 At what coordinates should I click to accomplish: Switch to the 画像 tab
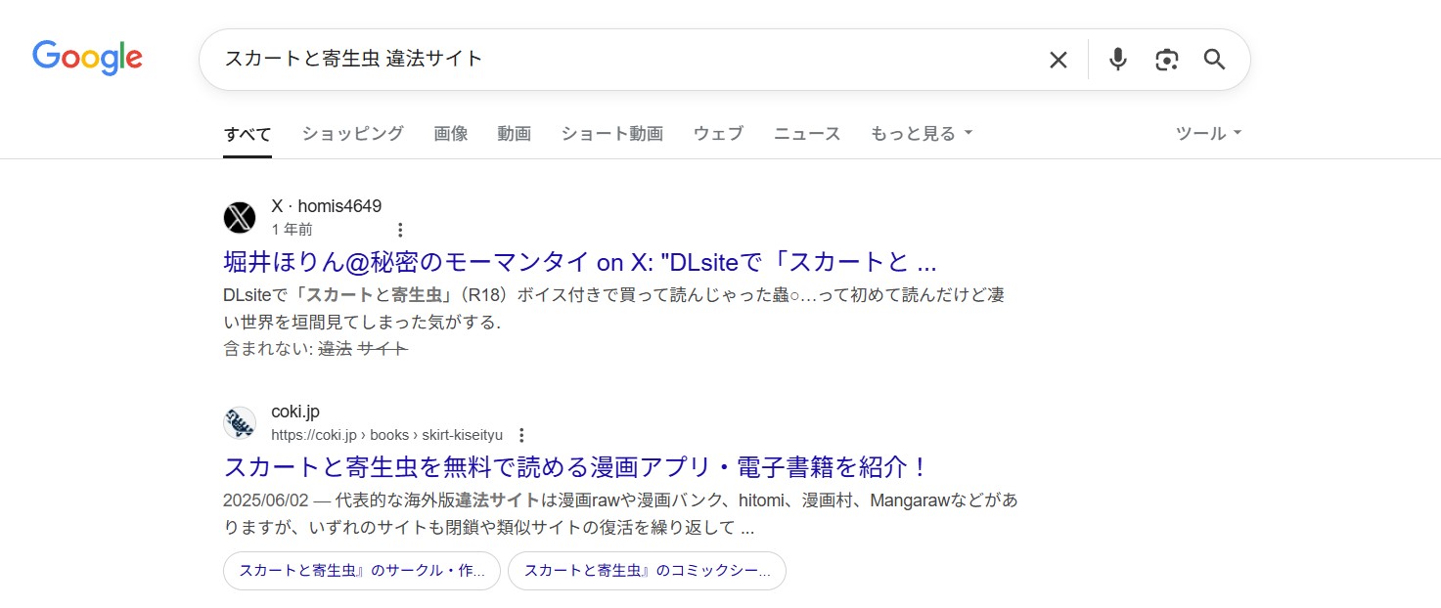coord(451,133)
